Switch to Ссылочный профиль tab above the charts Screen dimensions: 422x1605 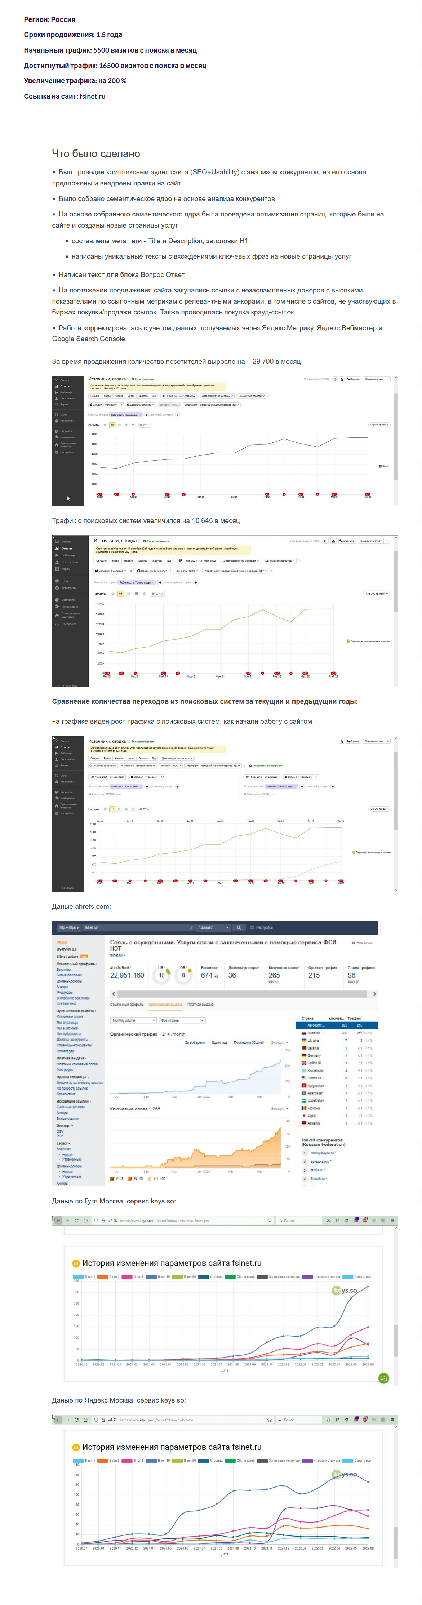pos(126,1004)
